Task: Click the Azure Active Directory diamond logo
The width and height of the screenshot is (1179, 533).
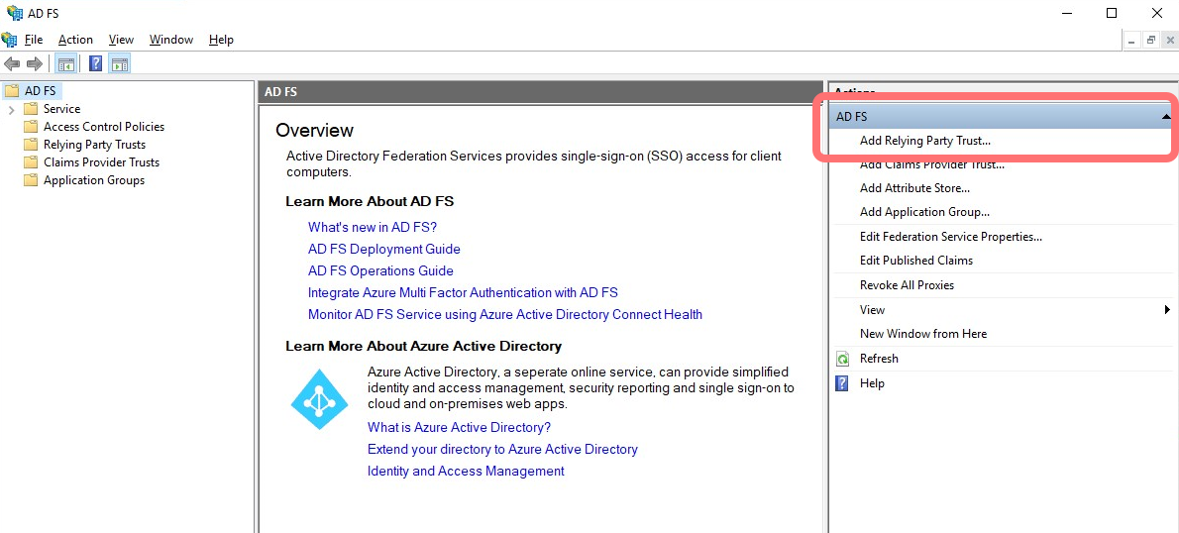Action: 319,399
